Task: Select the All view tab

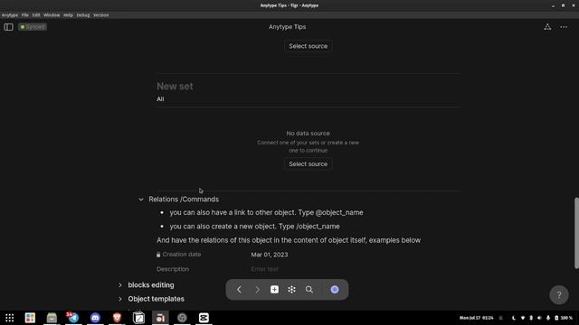Action: (x=160, y=99)
